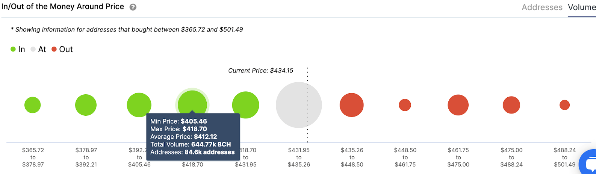The width and height of the screenshot is (596, 174).
Task: Click the red bubble for $475.00 to $488.24
Action: tap(511, 105)
